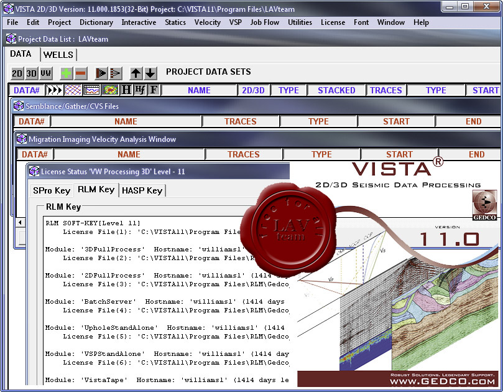This screenshot has height=392, width=503.
Task: Switch to the WELLS tab
Action: click(58, 55)
